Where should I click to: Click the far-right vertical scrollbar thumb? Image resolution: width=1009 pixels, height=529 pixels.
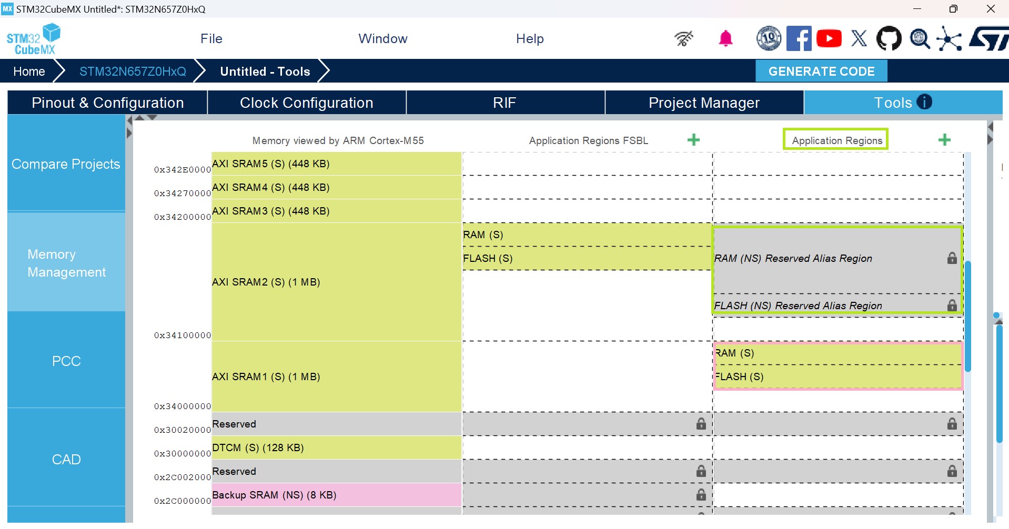[999, 384]
